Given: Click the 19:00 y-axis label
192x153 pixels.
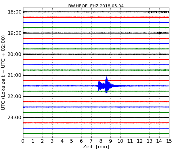Looking at the screenshot, I should [x=14, y=33].
